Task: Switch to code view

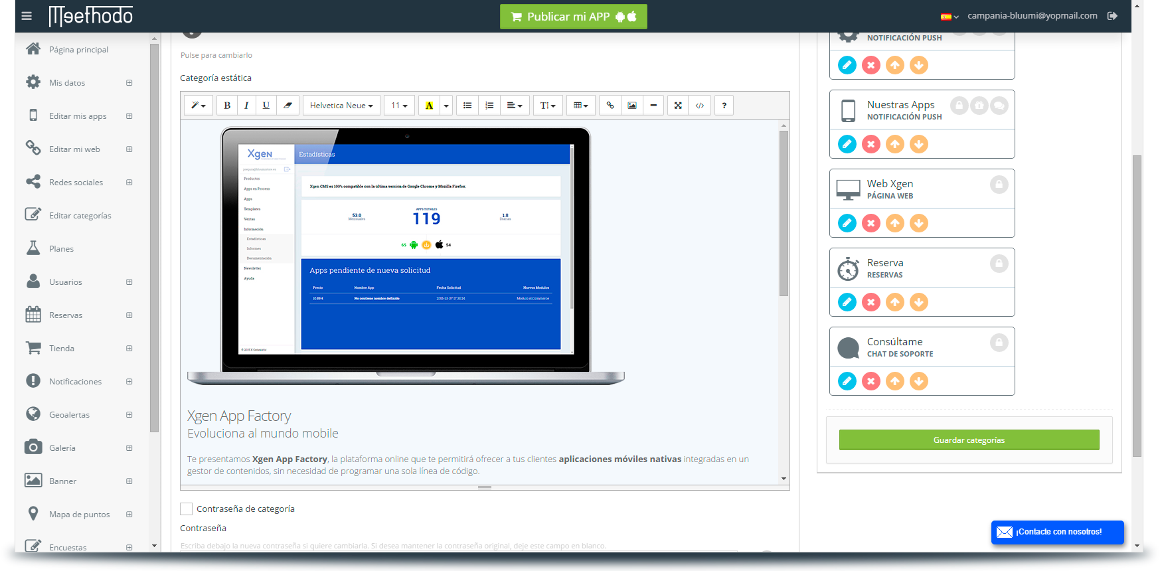Action: [x=700, y=106]
